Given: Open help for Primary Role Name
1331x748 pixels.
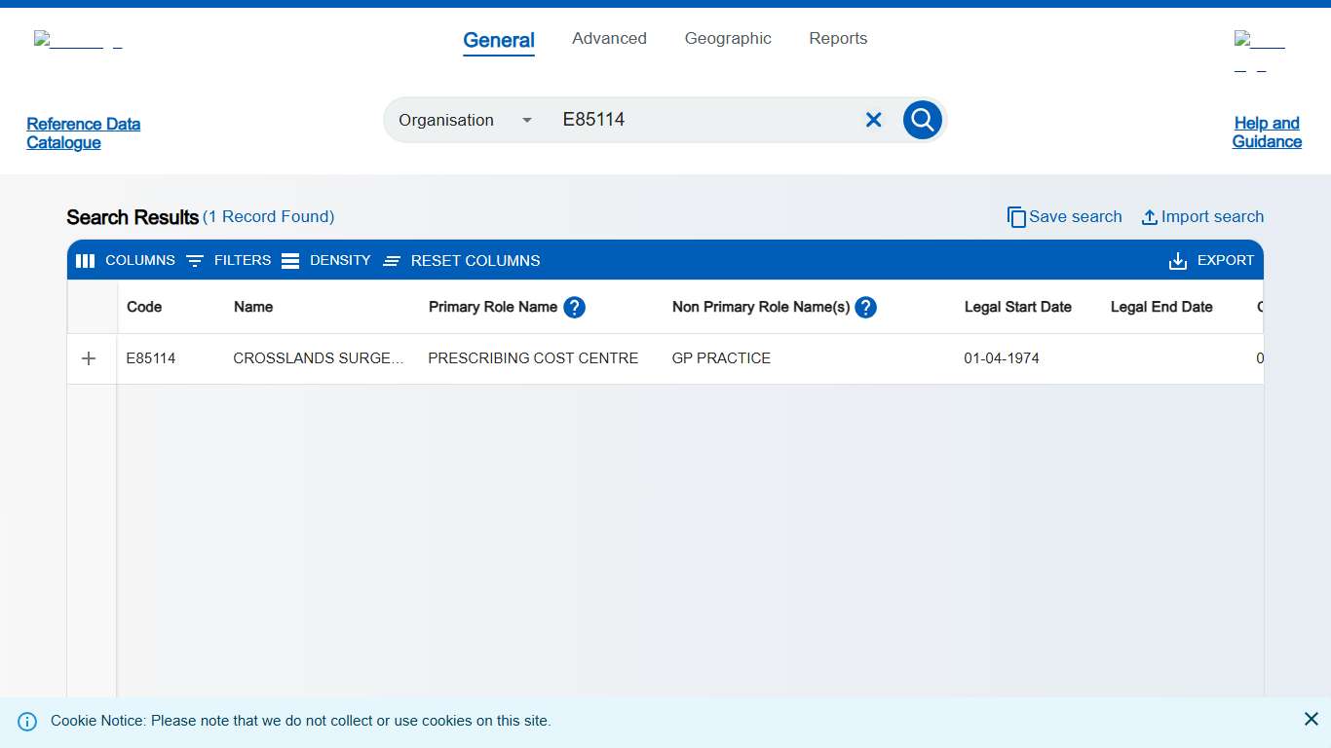Looking at the screenshot, I should coord(574,307).
